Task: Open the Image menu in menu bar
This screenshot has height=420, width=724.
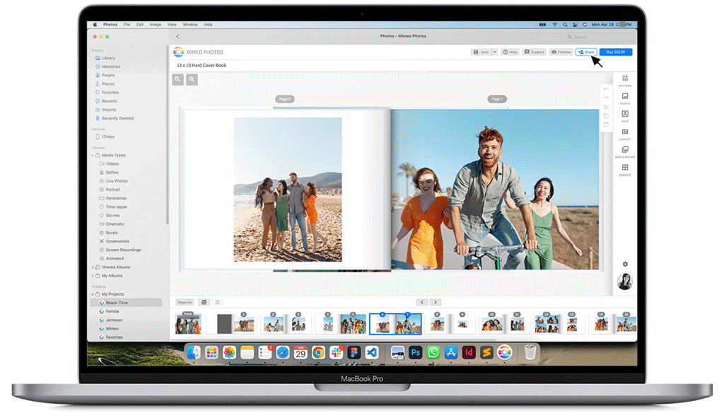Action: [156, 25]
